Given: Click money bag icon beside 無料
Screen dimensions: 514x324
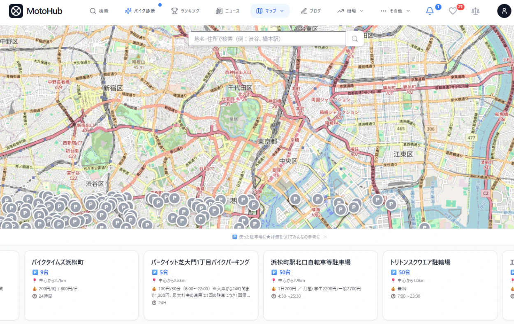Looking at the screenshot, I should pos(393,289).
